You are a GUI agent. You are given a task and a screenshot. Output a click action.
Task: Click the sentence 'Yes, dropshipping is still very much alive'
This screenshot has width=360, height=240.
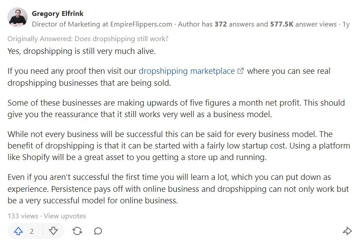pos(81,51)
